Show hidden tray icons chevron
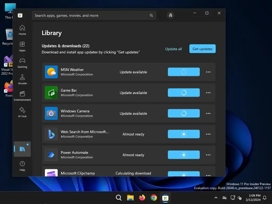This screenshot has height=204, width=272. coord(216,198)
